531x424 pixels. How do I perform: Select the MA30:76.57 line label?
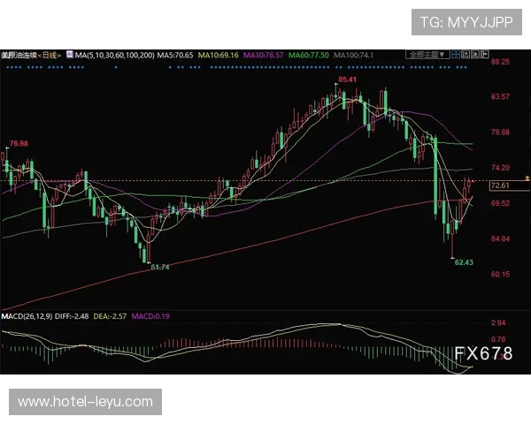click(264, 55)
